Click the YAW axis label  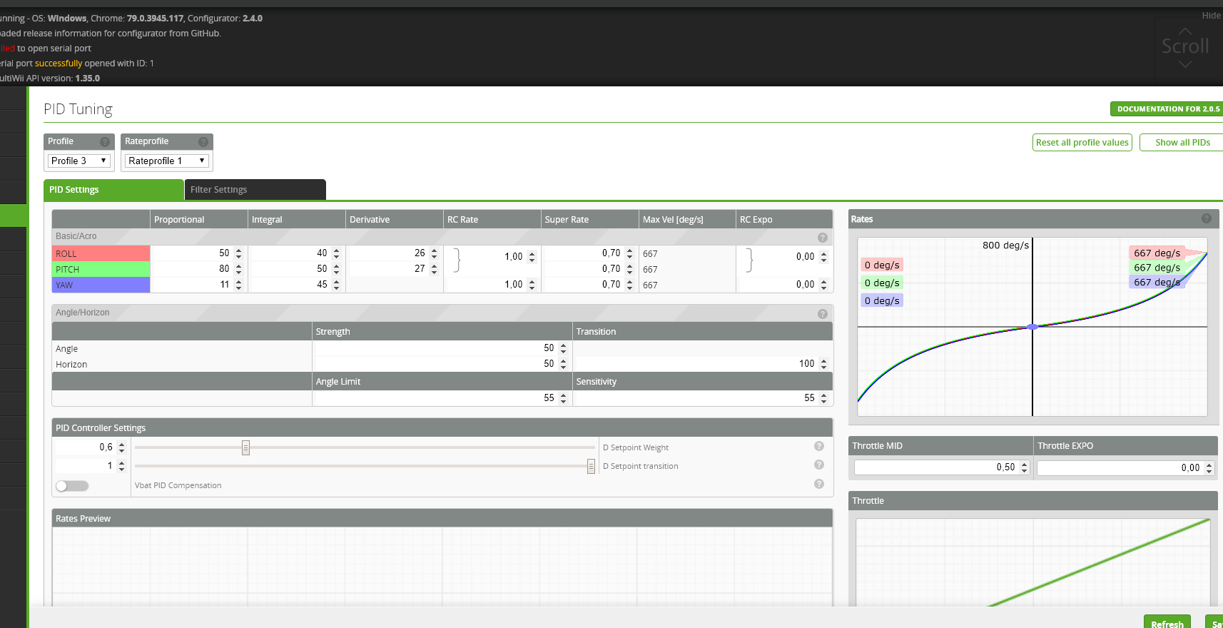101,285
